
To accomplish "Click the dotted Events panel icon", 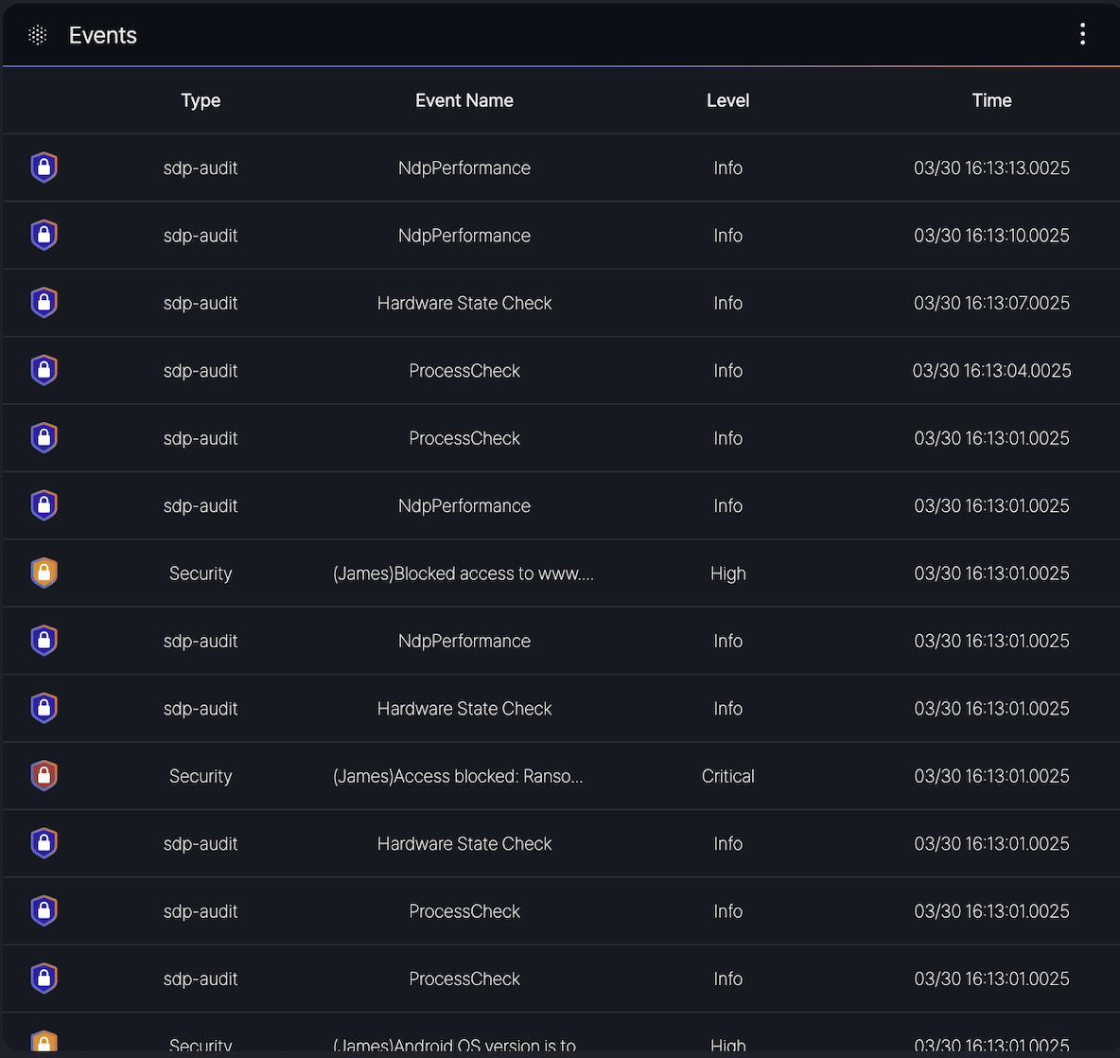I will point(38,35).
